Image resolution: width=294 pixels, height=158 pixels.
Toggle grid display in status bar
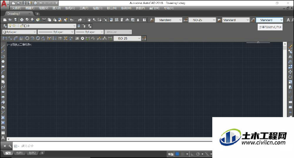point(177,154)
